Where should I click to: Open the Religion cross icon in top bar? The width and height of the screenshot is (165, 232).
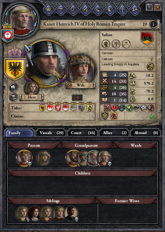click(123, 10)
